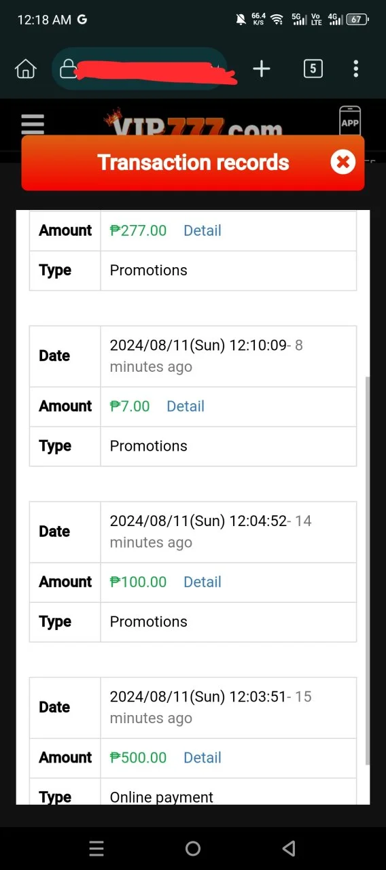The width and height of the screenshot is (386, 870).
Task: Close the Transaction records dialog
Action: [343, 162]
